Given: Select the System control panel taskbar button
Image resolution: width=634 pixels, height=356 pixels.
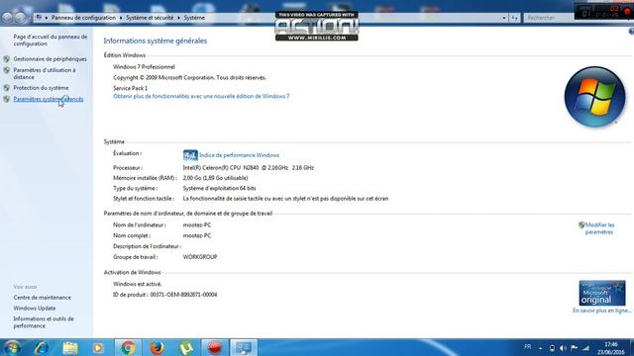Looking at the screenshot, I should (x=244, y=347).
